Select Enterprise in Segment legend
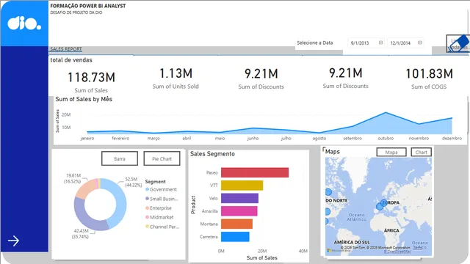Viewport: 470px width, 264px height. click(x=159, y=208)
